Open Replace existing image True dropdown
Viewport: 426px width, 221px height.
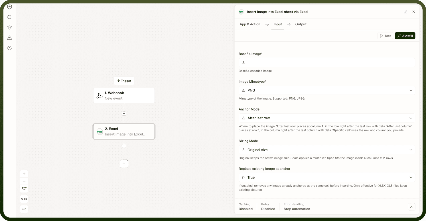click(x=327, y=177)
